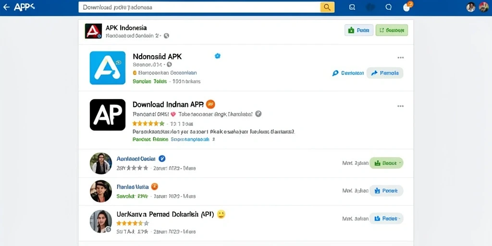Open the 'Download Indnan APP' result title
Viewport: 492px width, 246px height.
pos(168,104)
